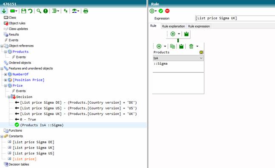Select the top-level Events tree item under Results

point(14,40)
